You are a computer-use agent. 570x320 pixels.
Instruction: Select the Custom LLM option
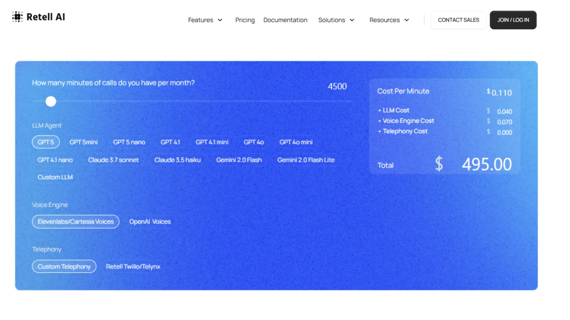55,177
